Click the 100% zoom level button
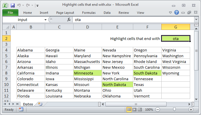201x115 pixels. point(149,110)
